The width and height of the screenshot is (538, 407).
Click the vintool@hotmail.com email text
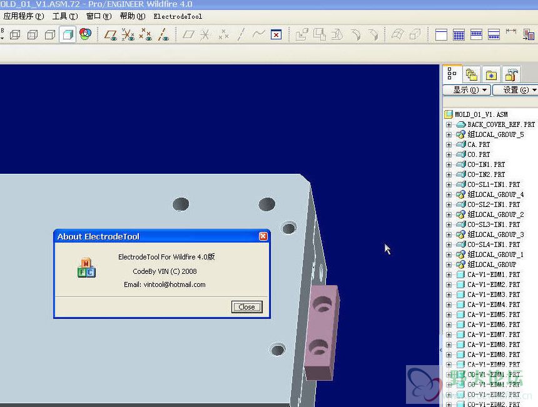pyautogui.click(x=175, y=284)
